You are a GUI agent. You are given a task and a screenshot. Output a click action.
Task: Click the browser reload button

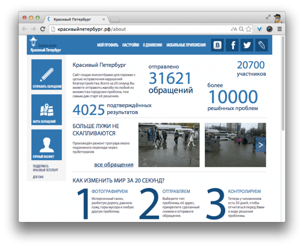pos(43,29)
